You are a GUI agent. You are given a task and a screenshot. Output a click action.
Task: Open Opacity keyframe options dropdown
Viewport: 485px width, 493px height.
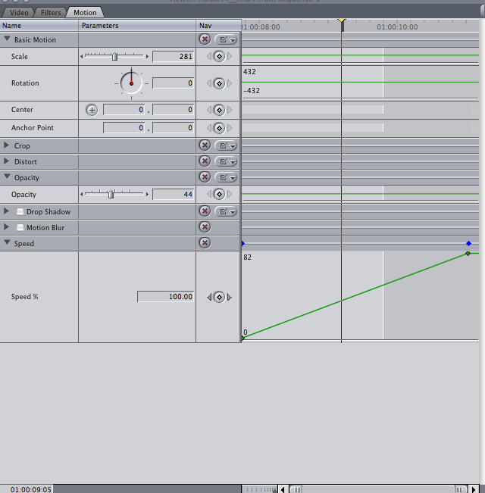pos(226,177)
